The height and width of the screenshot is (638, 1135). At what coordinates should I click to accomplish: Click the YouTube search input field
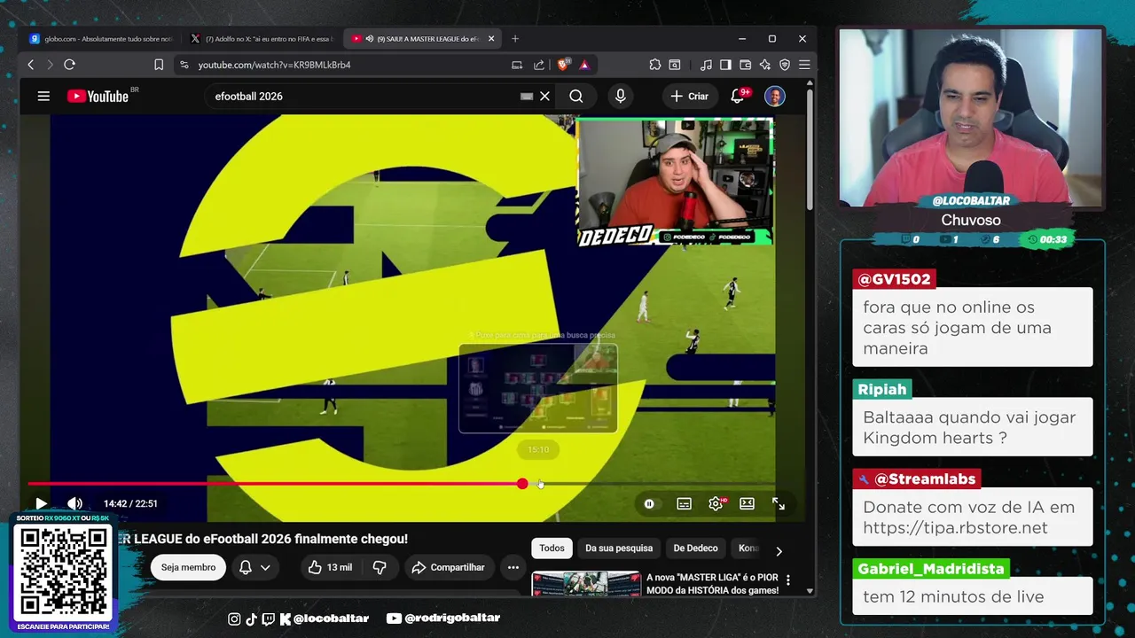click(x=364, y=96)
